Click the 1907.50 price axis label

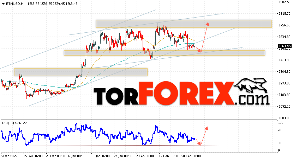coord(285,2)
